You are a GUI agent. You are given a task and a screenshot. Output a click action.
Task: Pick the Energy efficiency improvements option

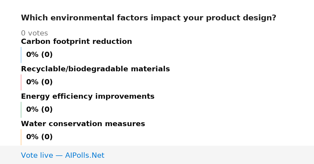click(x=88, y=96)
